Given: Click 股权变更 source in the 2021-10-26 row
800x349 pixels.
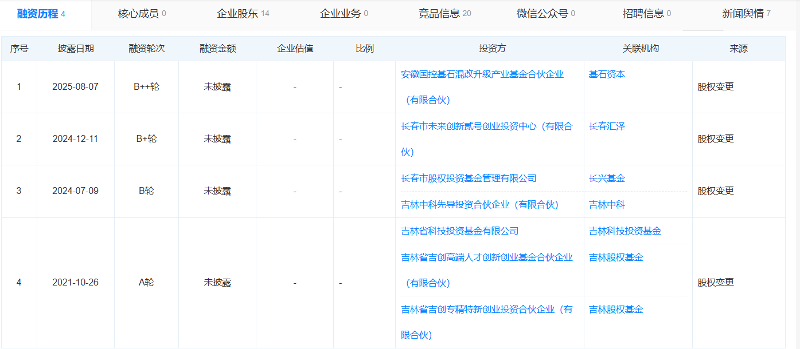Looking at the screenshot, I should click(716, 283).
